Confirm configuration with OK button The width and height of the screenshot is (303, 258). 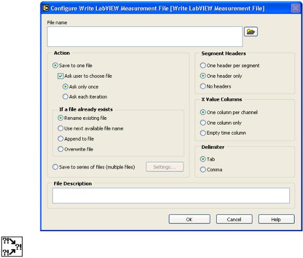[189, 219]
